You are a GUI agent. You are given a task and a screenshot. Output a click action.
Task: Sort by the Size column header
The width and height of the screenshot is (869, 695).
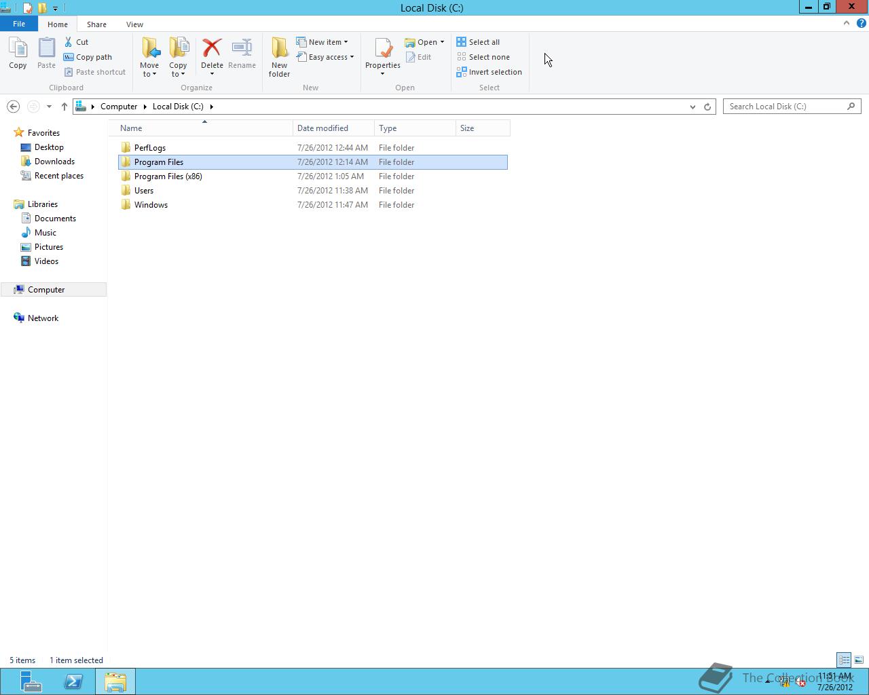pos(483,128)
